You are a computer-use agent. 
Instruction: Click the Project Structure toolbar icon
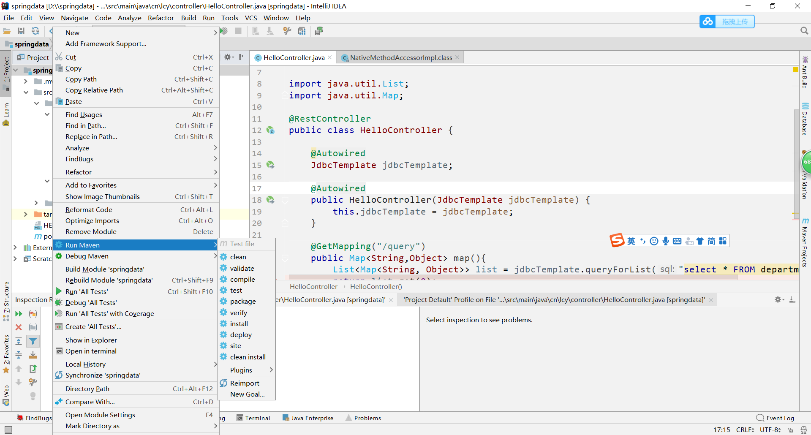coord(302,31)
